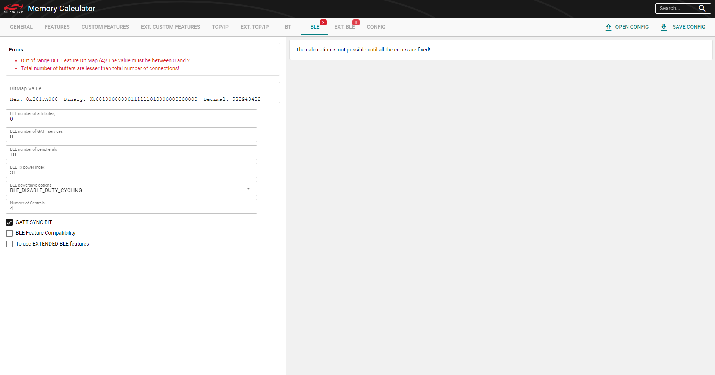Switch to the GENERAL tab
This screenshot has height=375, width=715.
(x=21, y=27)
